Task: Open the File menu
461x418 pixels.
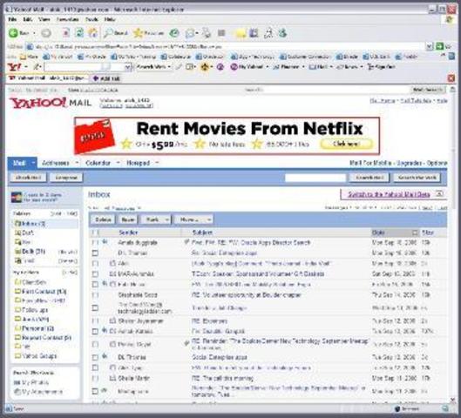Action: tap(12, 19)
